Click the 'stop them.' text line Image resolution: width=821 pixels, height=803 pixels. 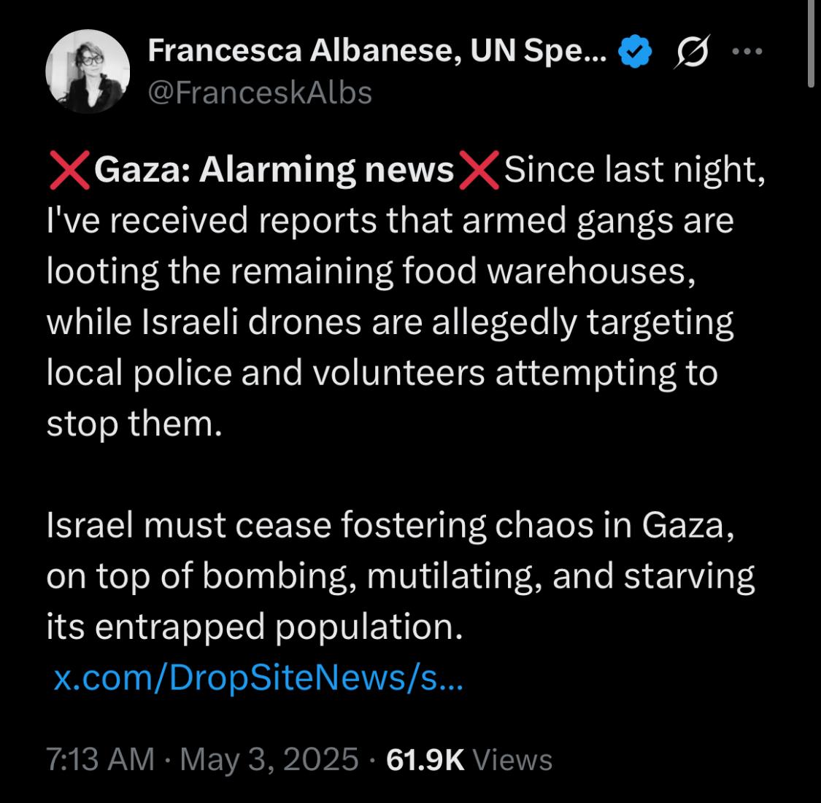(134, 423)
